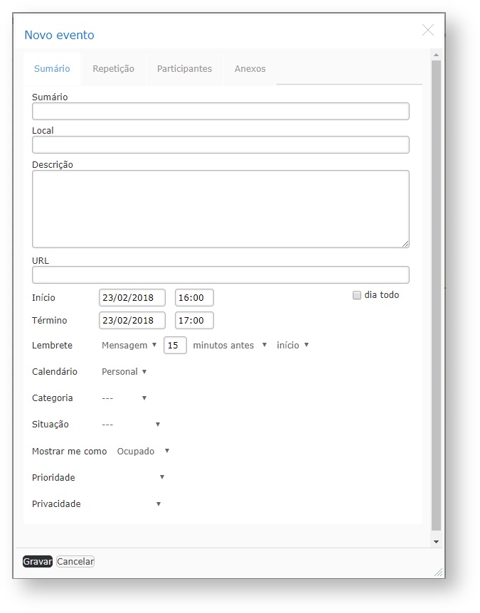This screenshot has width=480, height=613.
Task: Open the Lembrete Mensagem dropdown
Action: pos(129,346)
